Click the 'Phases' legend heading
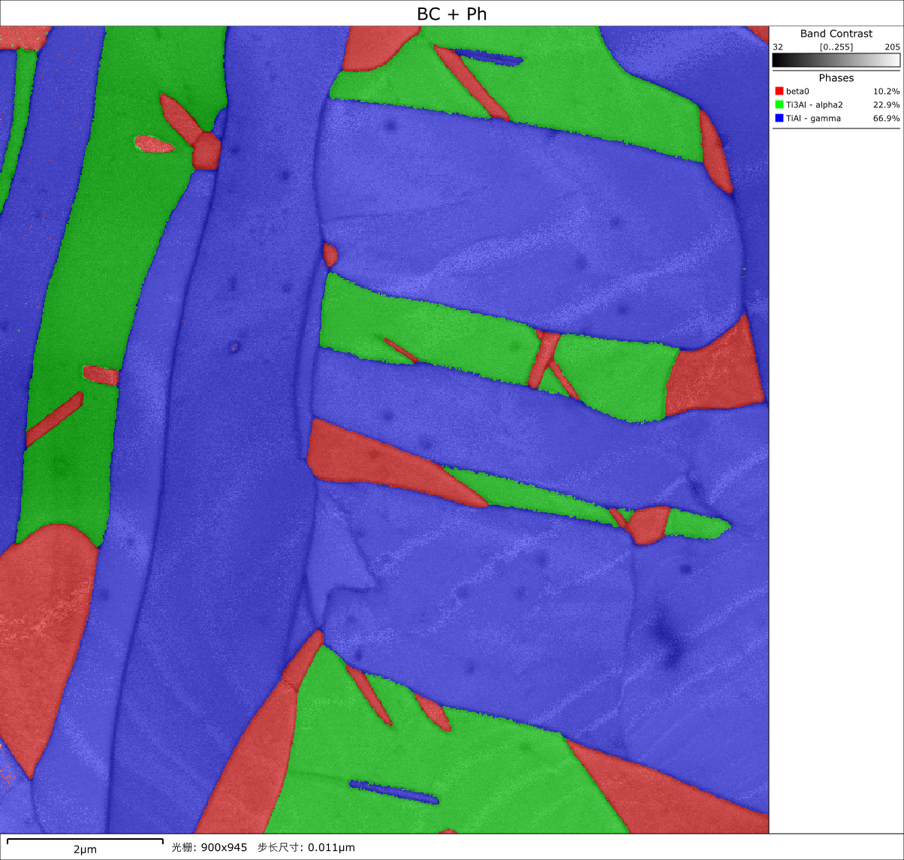Viewport: 904px width, 860px height. coord(836,78)
